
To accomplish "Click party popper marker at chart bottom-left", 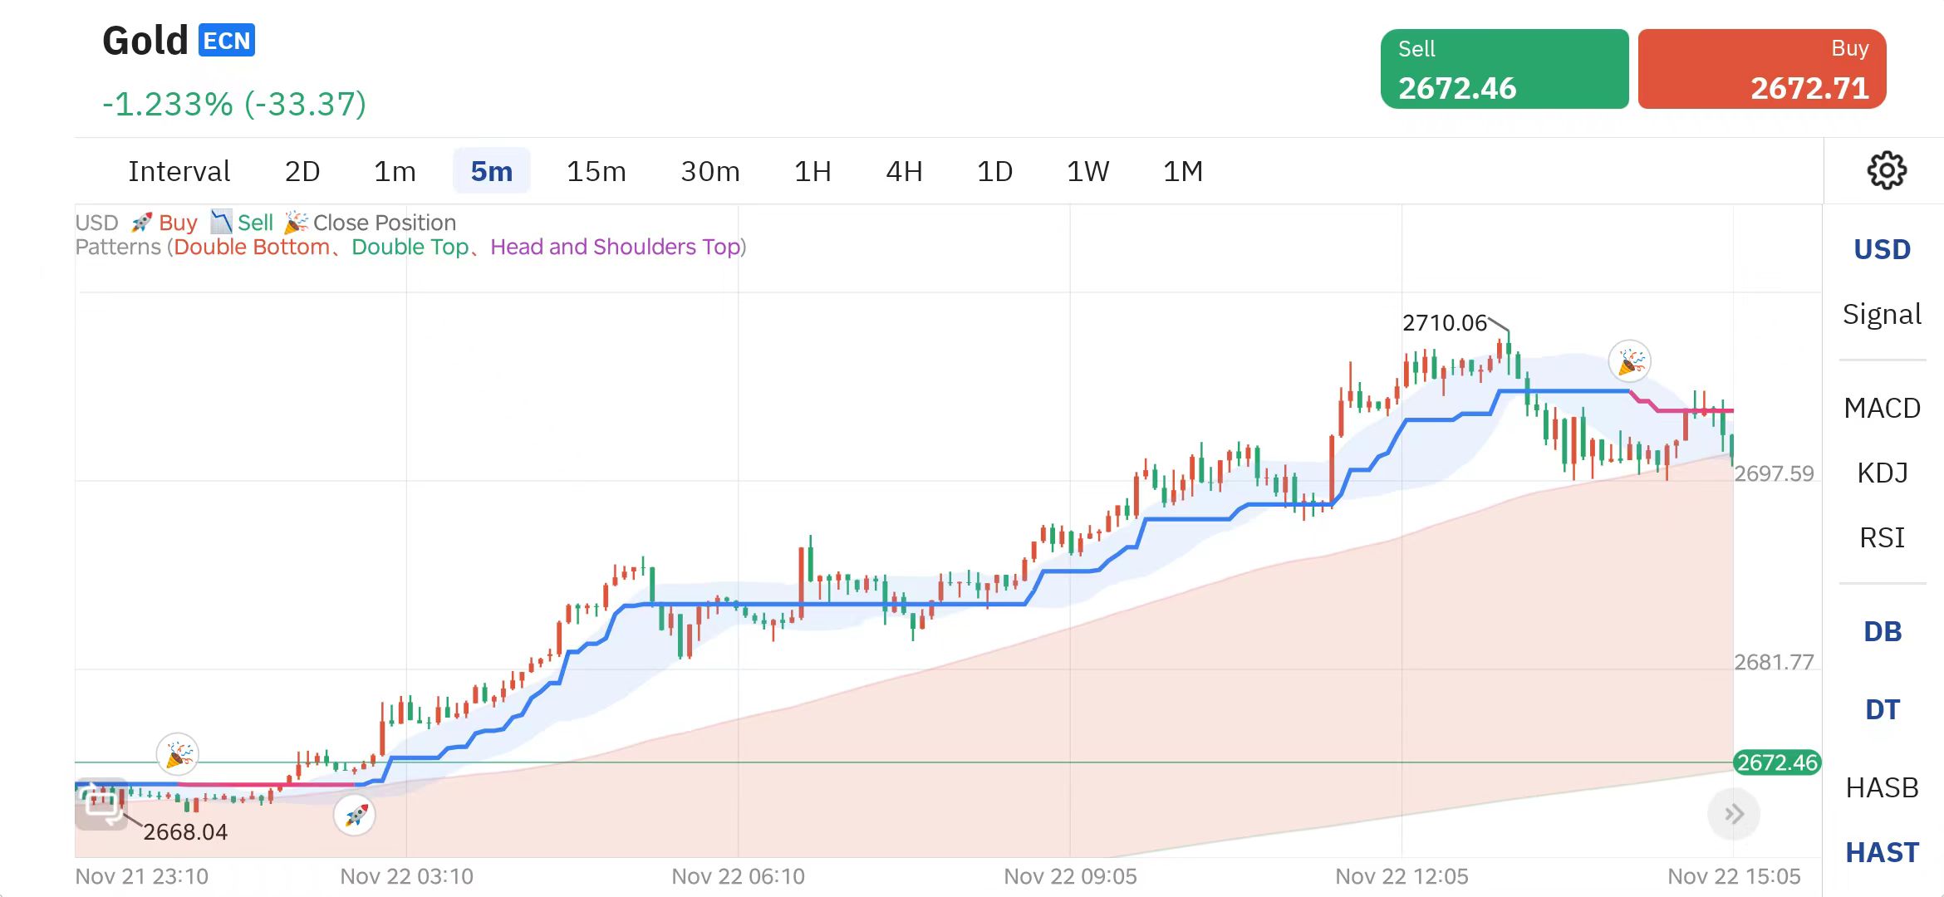I will click(178, 754).
